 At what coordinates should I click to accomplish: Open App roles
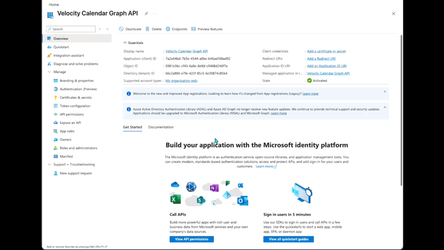(67, 131)
